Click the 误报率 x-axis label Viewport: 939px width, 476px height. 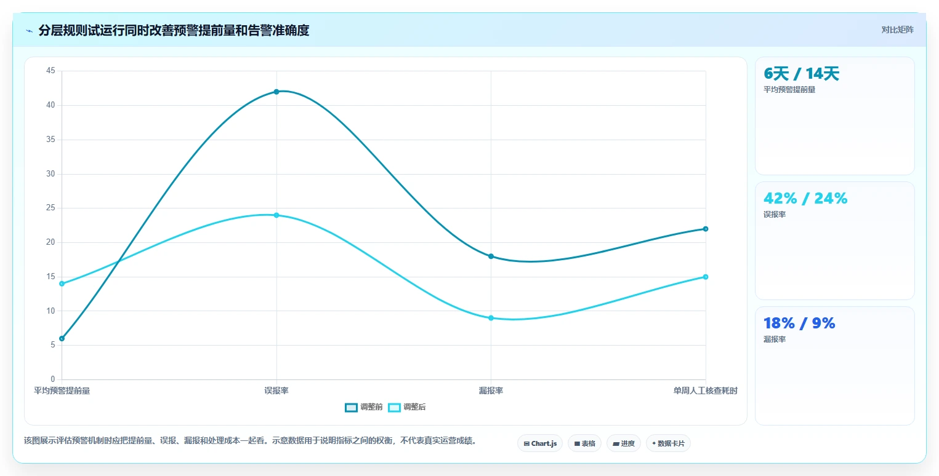point(276,391)
